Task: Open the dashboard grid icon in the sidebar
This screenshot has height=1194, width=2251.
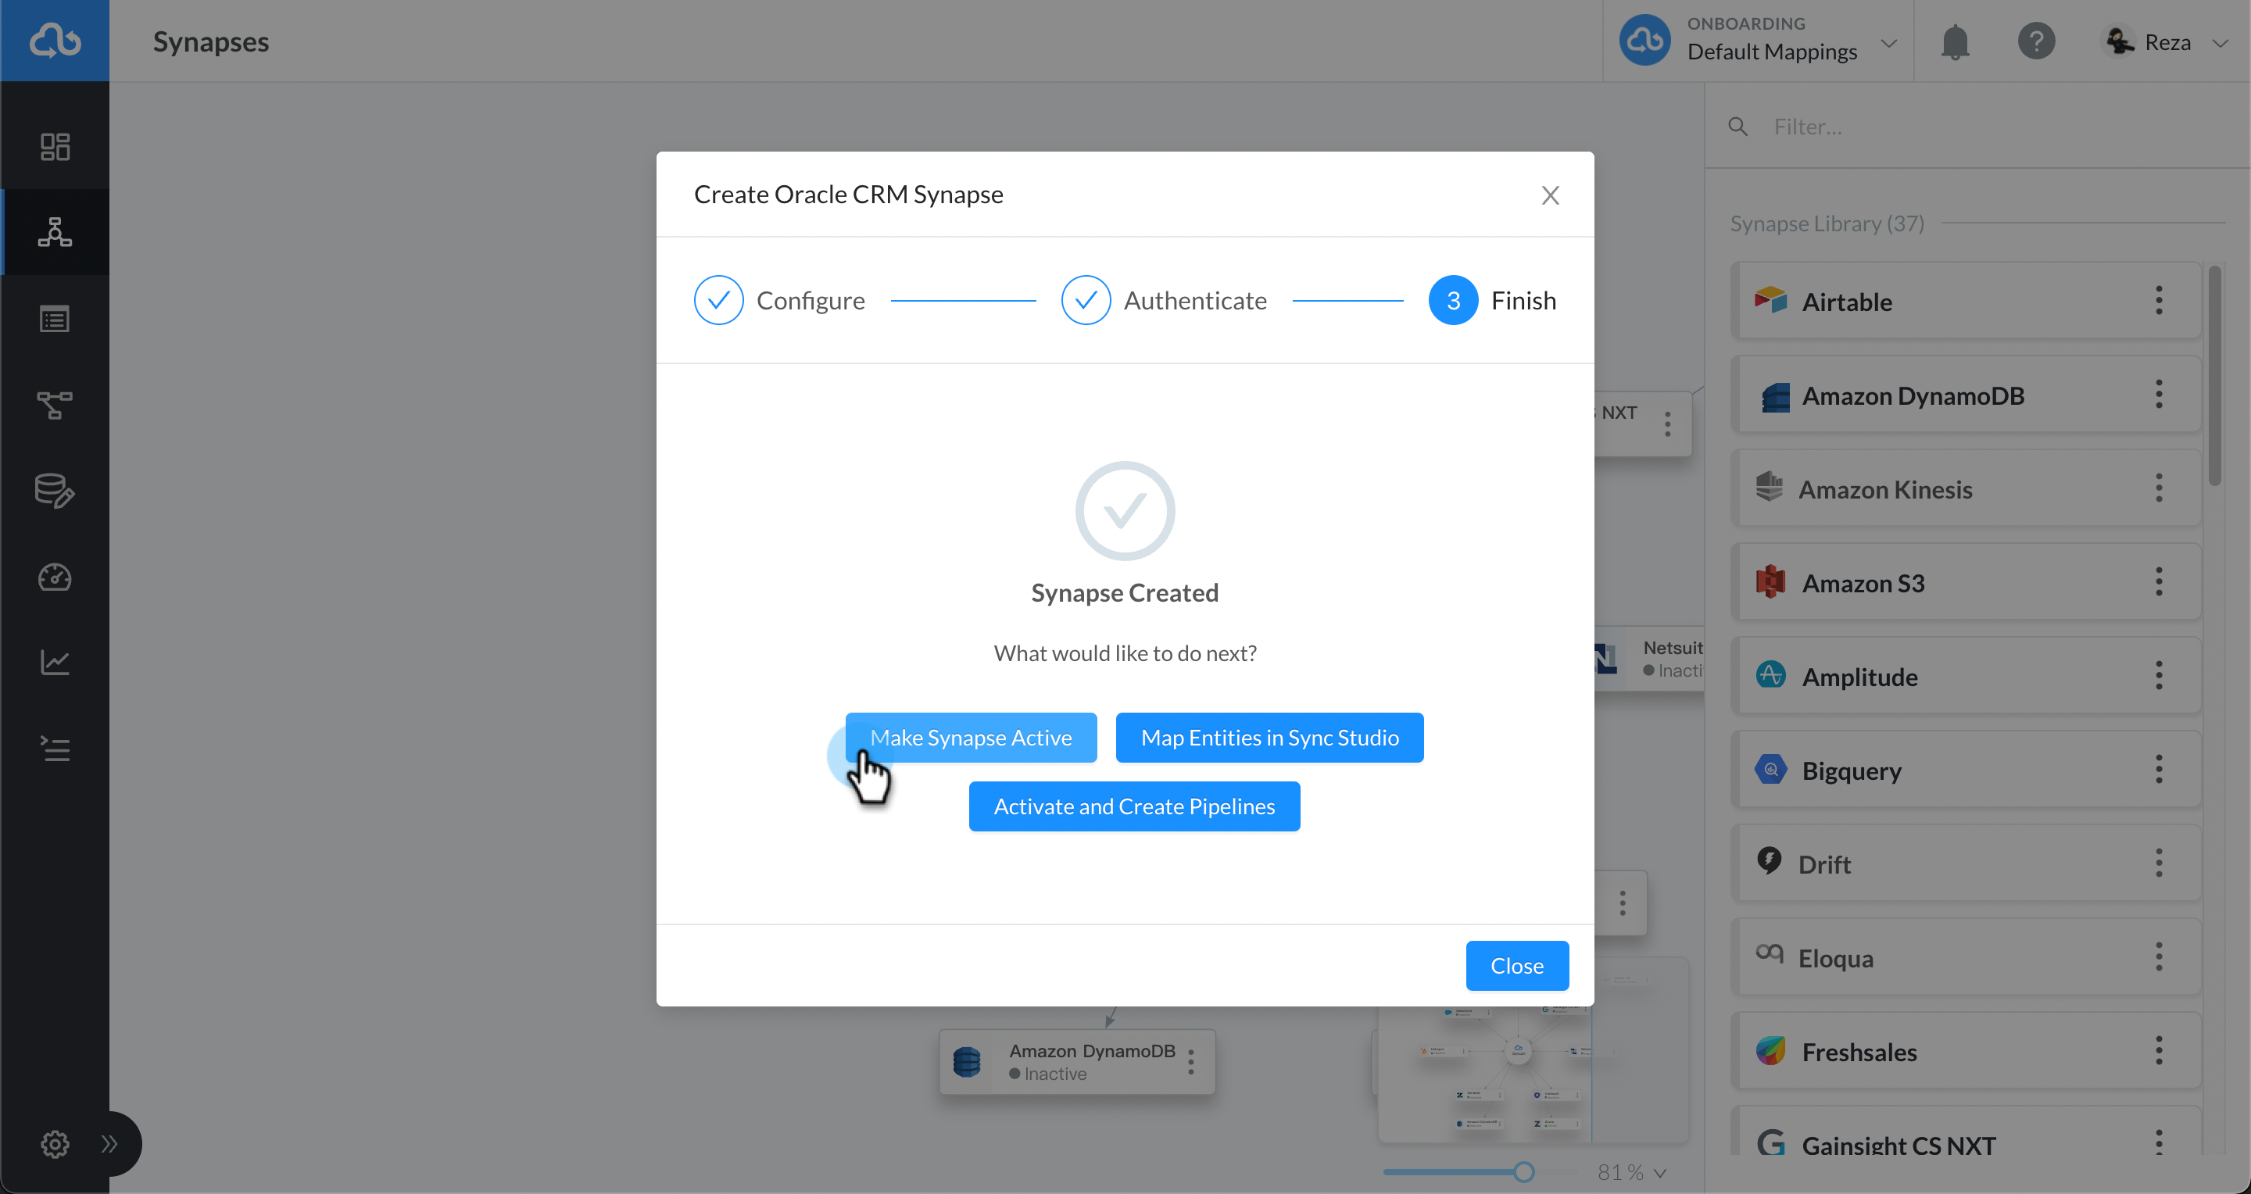Action: pyautogui.click(x=55, y=147)
